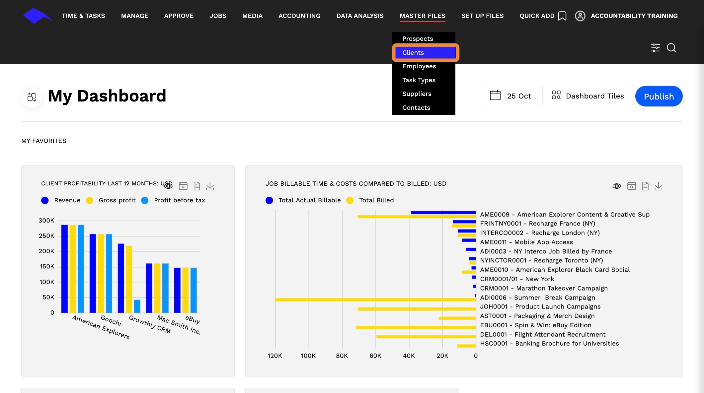Expand the Data Analysis menu
Image resolution: width=704 pixels, height=393 pixels.
[x=360, y=16]
